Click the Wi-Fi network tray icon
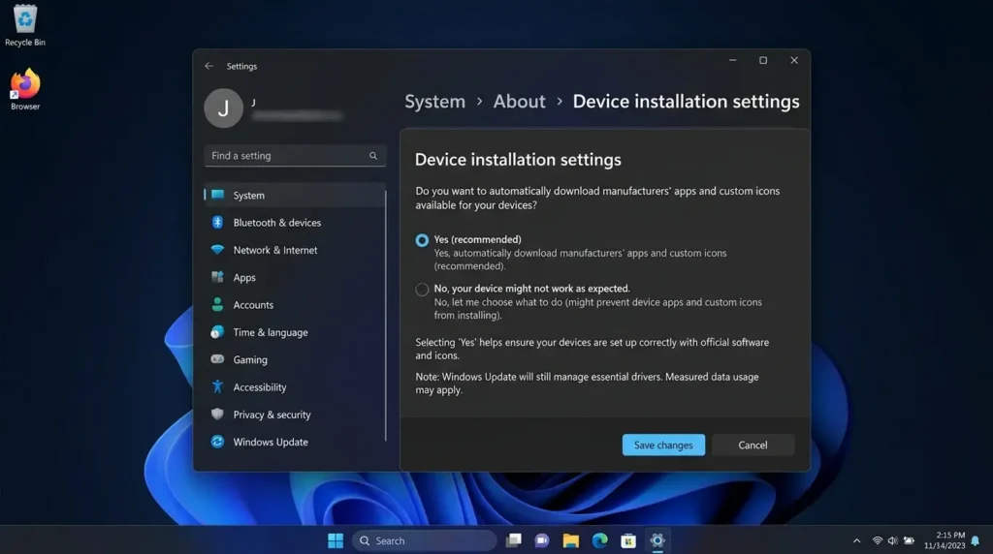The width and height of the screenshot is (993, 554). point(877,540)
